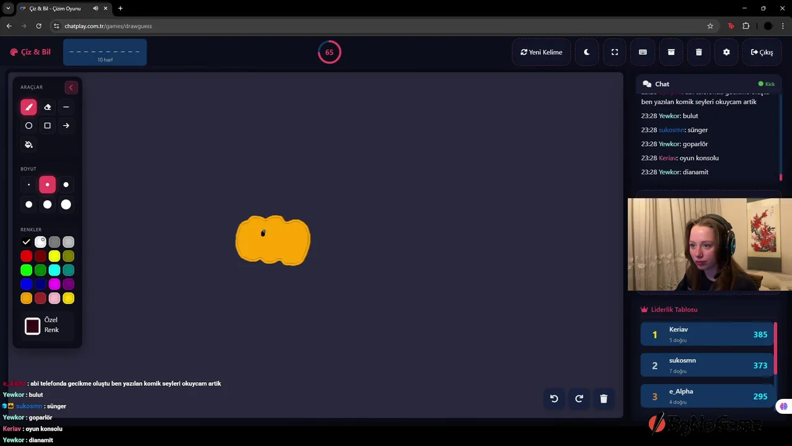
Task: Pick the bright yellow color swatch
Action: tap(54, 256)
